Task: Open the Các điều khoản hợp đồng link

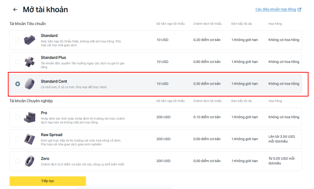Action: 275,9
